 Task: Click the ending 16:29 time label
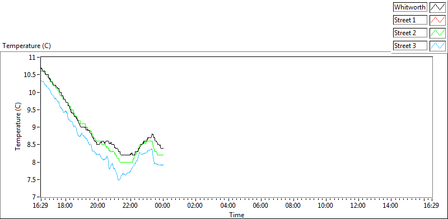pyautogui.click(x=431, y=206)
